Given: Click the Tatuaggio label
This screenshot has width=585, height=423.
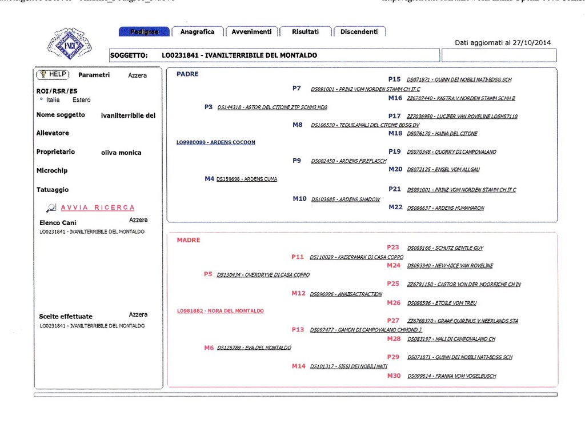Looking at the screenshot, I should pyautogui.click(x=52, y=190).
